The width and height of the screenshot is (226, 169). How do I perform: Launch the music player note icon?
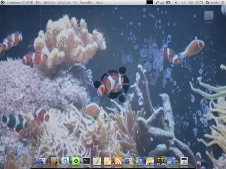(x=139, y=161)
